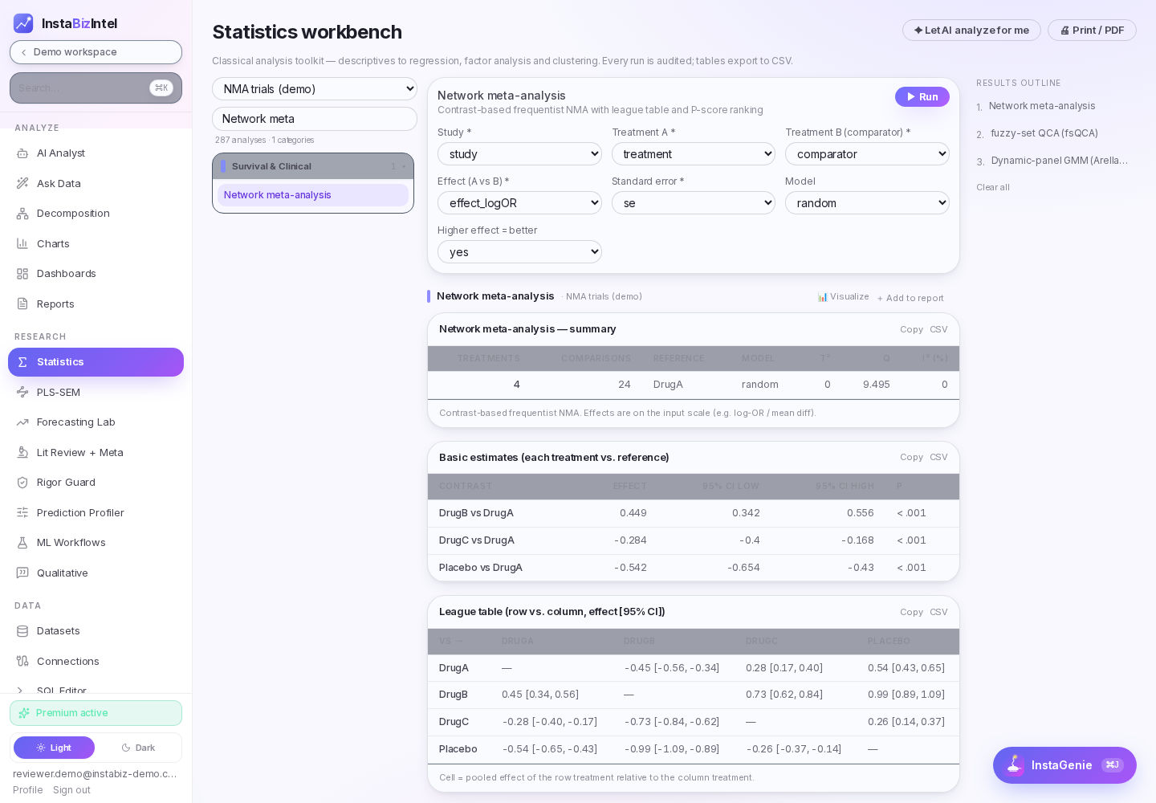The image size is (1156, 803).
Task: Select the Decomposition tree icon
Action: click(22, 214)
